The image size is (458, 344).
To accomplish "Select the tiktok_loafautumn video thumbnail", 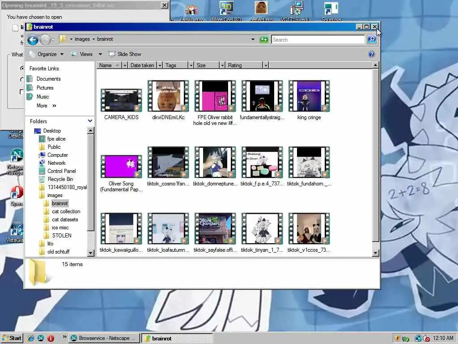I will 168,229.
